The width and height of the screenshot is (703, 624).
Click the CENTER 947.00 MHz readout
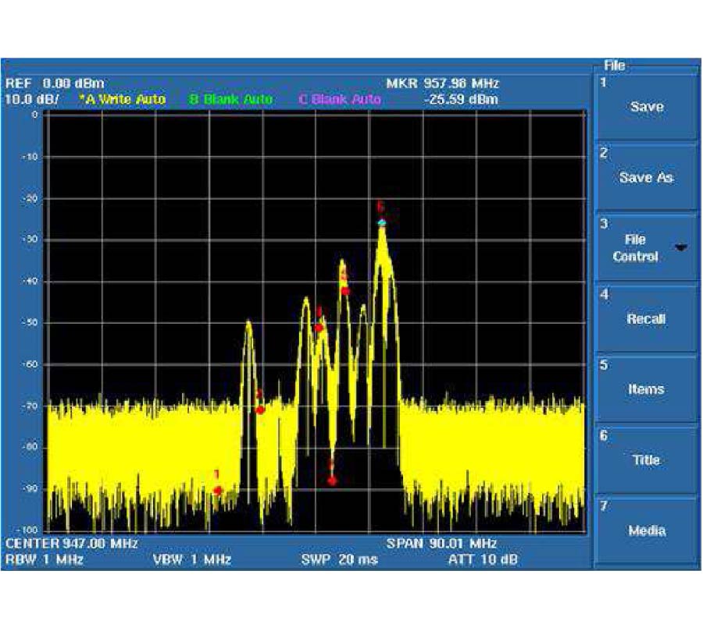click(x=72, y=543)
